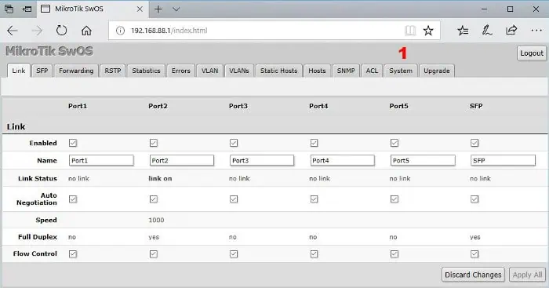This screenshot has width=549, height=288.
Task: Toggle Flow Control for SFP
Action: tap(474, 254)
